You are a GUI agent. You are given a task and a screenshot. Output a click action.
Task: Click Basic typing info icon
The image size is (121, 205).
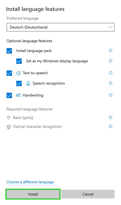(110, 117)
